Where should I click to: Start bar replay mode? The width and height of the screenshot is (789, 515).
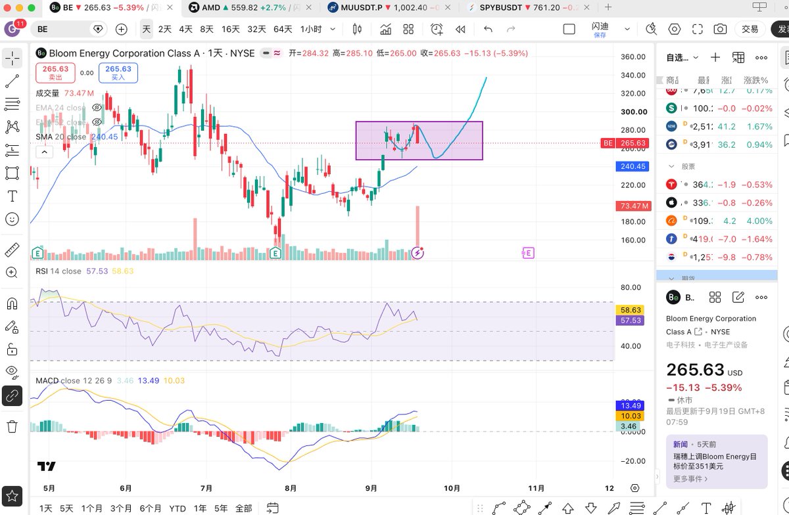tap(460, 30)
